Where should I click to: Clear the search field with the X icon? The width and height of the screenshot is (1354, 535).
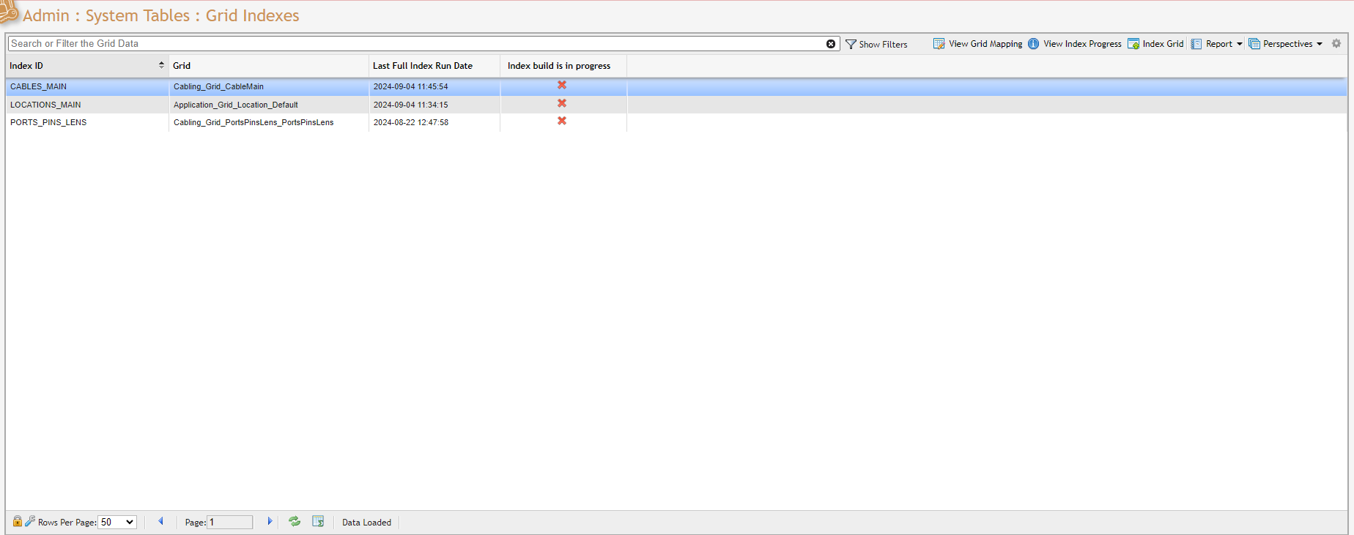(x=831, y=44)
